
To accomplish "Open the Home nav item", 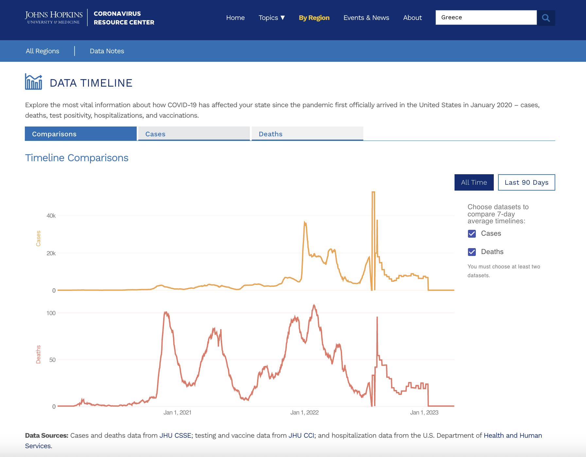I will 235,18.
